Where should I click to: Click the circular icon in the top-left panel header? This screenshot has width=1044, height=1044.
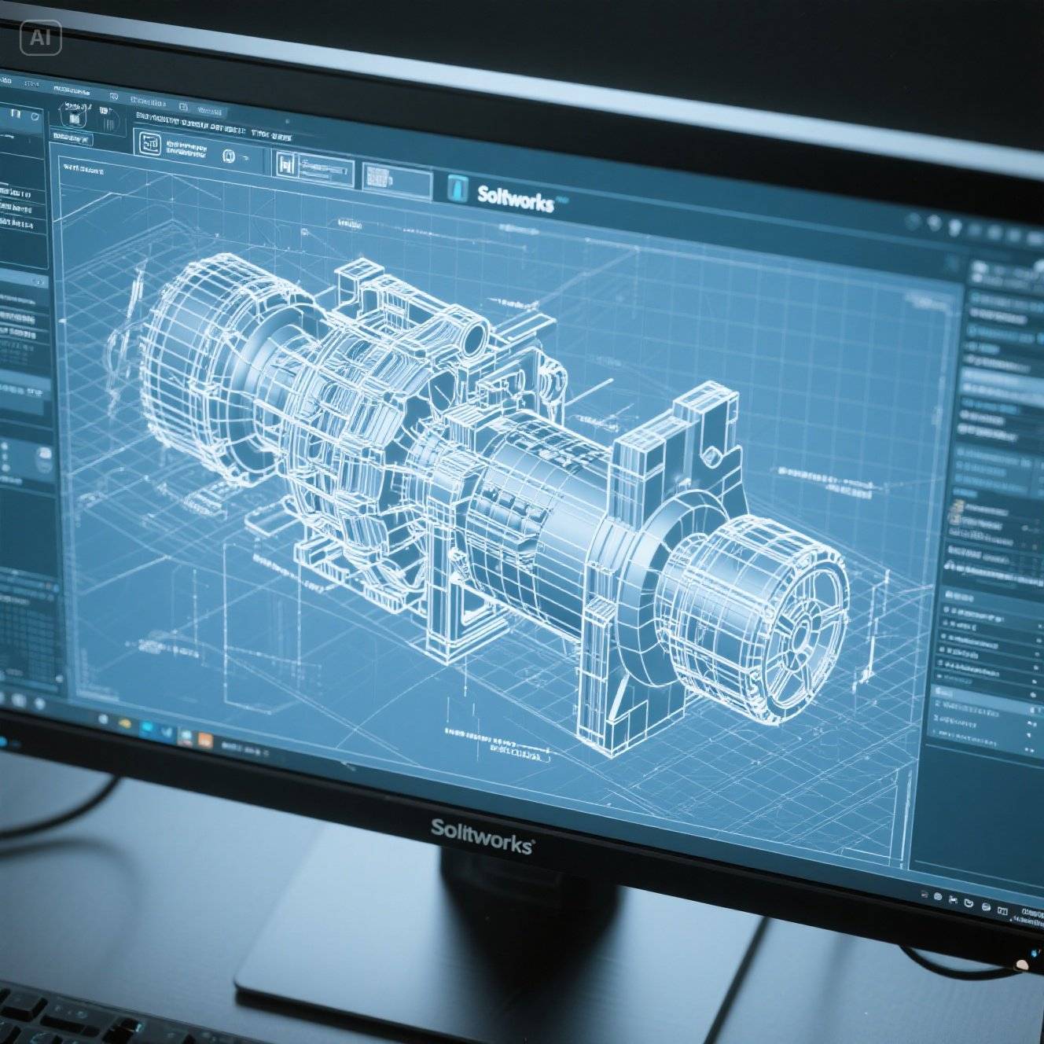pyautogui.click(x=34, y=116)
